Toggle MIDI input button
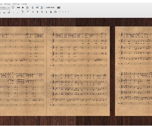The image size is (152, 126). 13,8
